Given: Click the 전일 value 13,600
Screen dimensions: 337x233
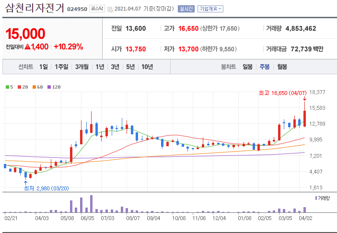Looking at the screenshot, I should [x=136, y=28].
